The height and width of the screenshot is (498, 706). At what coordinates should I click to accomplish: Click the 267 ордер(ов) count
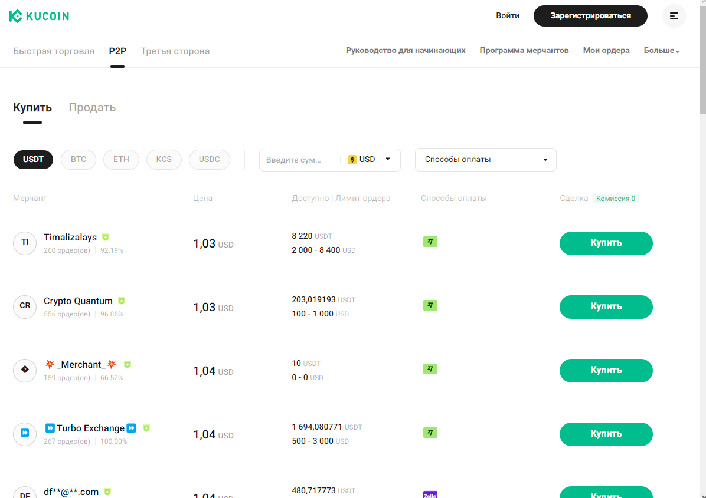tap(67, 442)
